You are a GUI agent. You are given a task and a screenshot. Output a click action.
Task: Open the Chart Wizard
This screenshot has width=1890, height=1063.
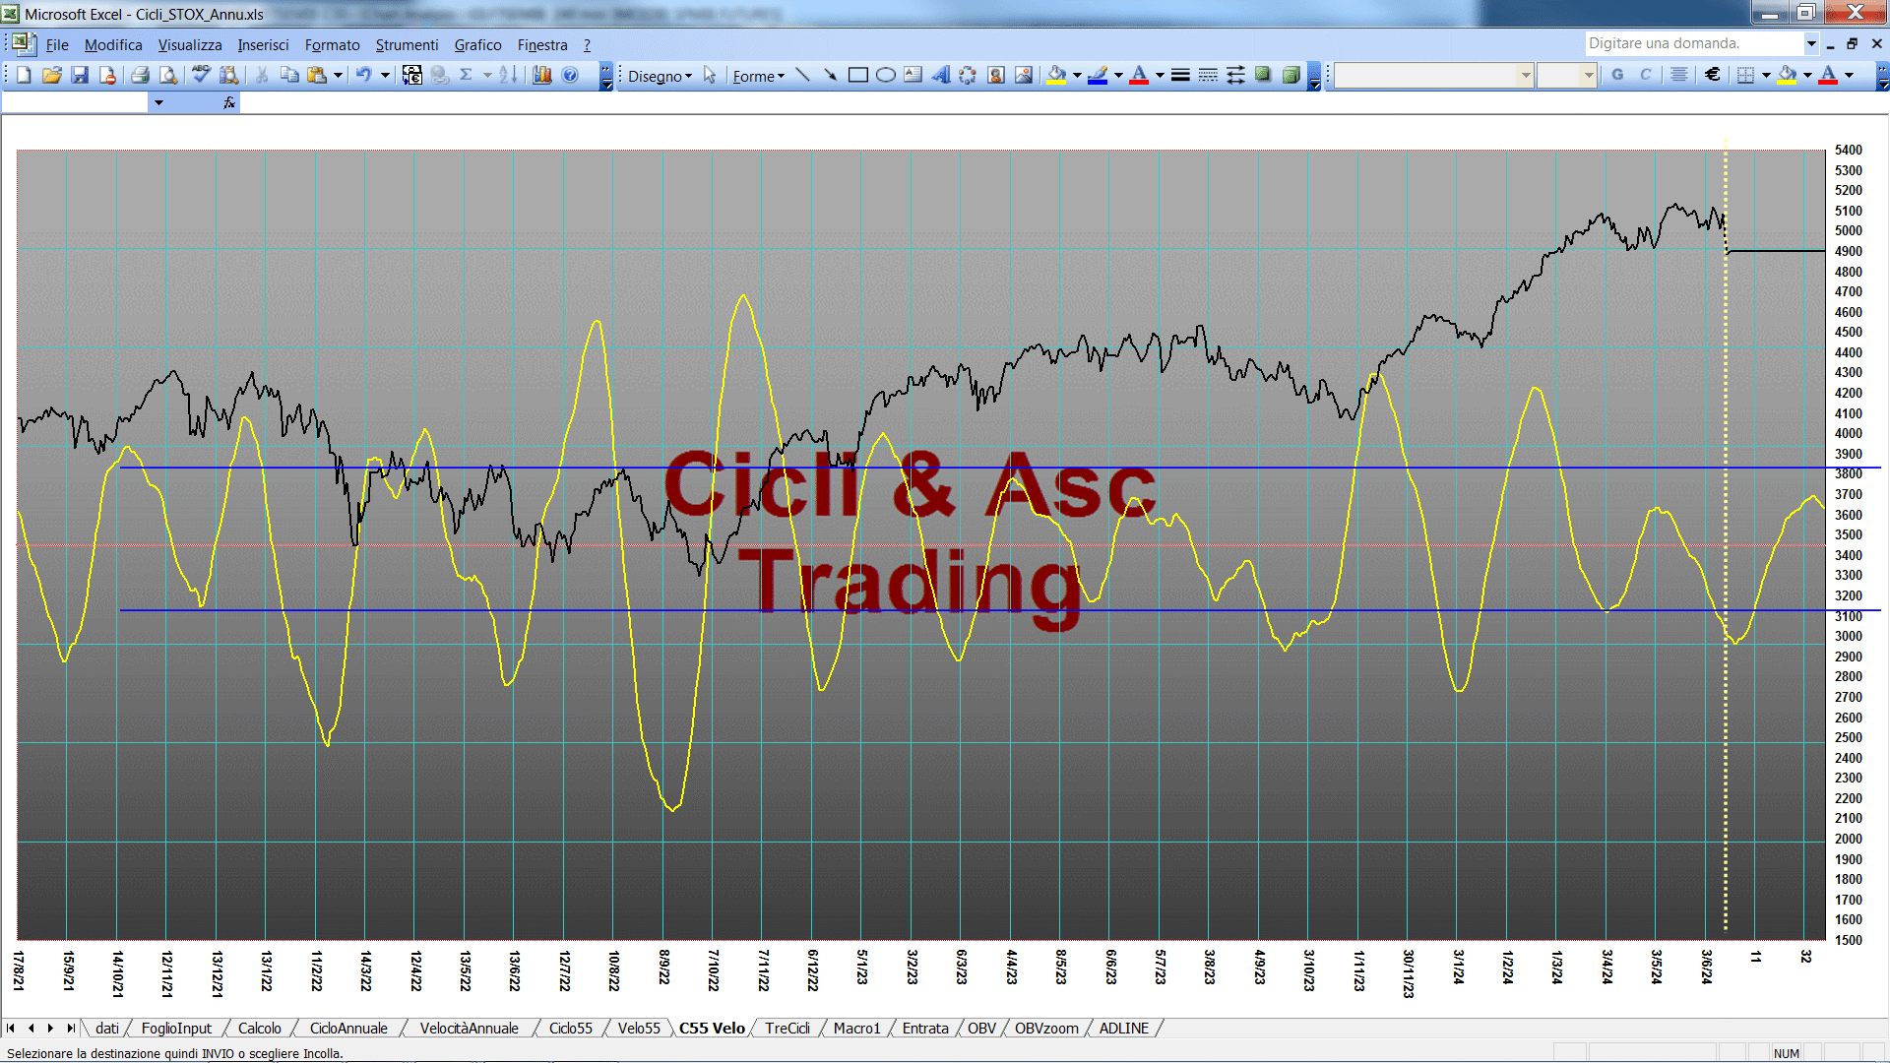pyautogui.click(x=541, y=75)
